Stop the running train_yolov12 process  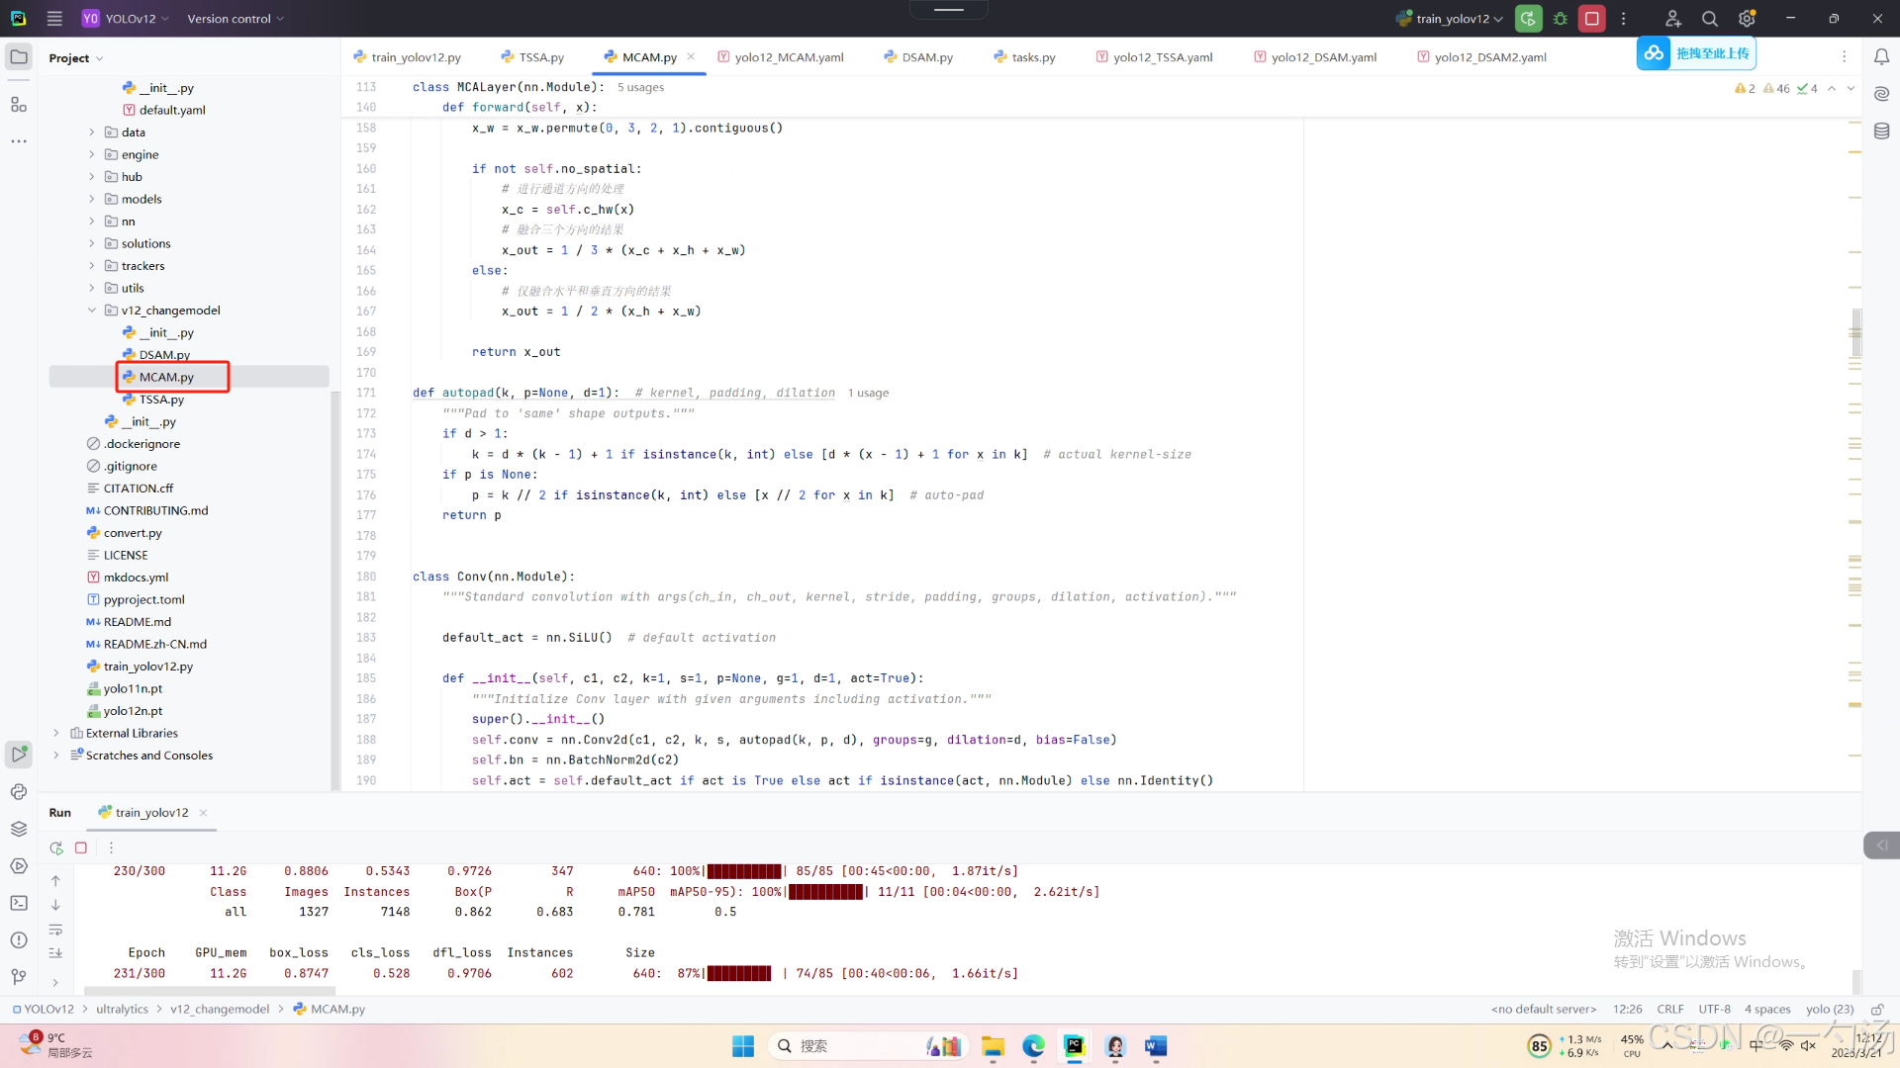point(1591,19)
